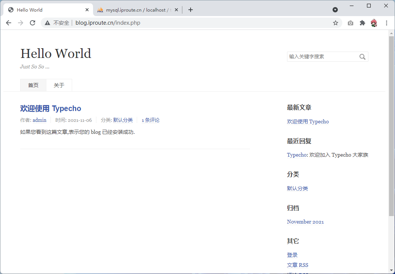Minimize the browser window

click(352, 6)
